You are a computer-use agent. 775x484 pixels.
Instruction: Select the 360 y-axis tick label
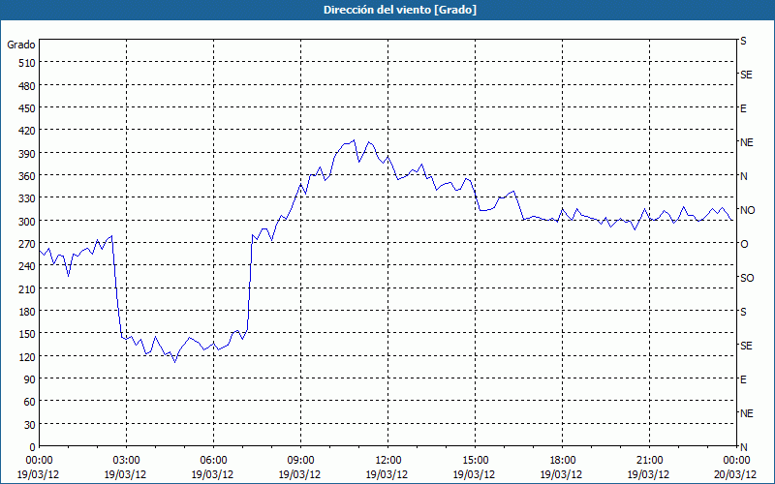28,176
